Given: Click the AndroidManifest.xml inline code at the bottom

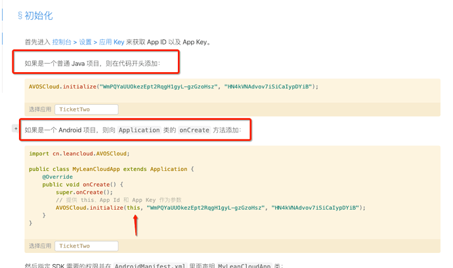Looking at the screenshot, I should coord(150,265).
